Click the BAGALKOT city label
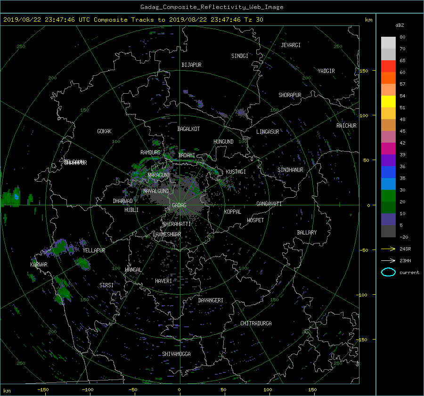 tap(188, 129)
